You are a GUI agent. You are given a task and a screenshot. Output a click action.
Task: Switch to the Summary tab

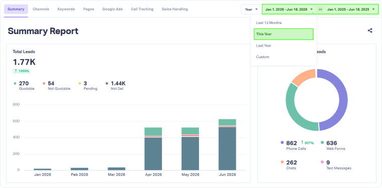pyautogui.click(x=16, y=9)
